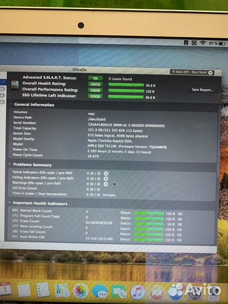The image size is (228, 304).
Task: Click '512 bytes logical, 4096 bytes physical'
Action: pyautogui.click(x=118, y=136)
